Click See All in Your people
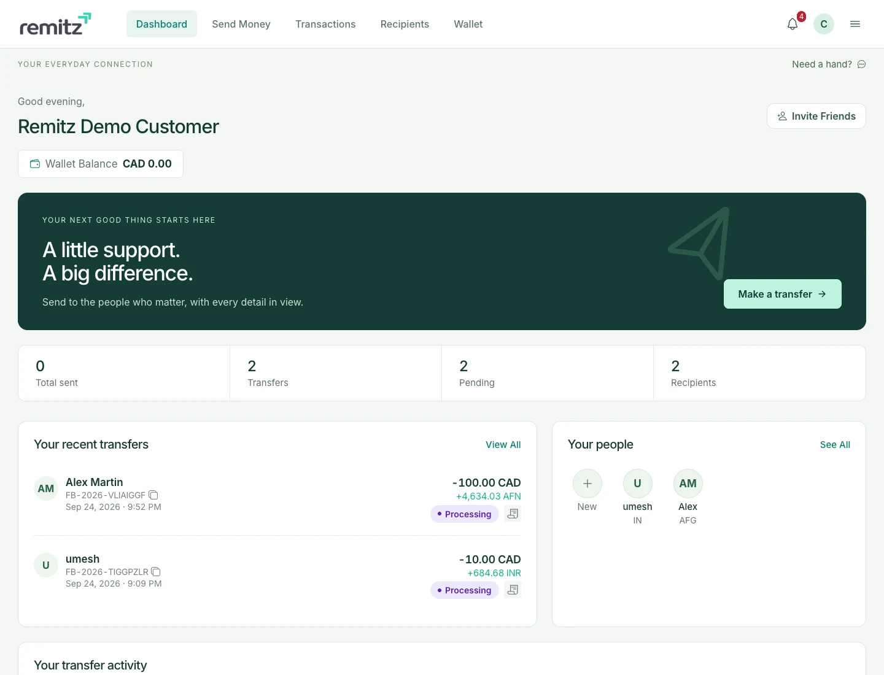 [835, 445]
